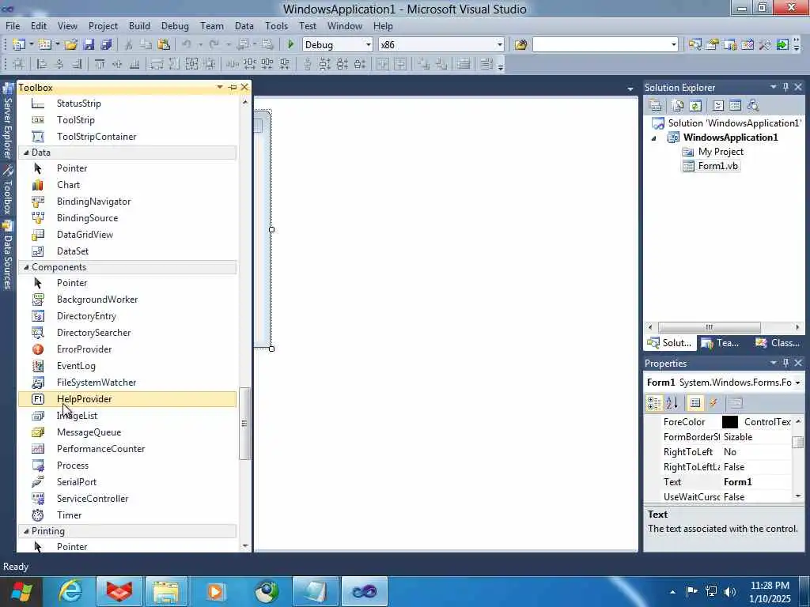Open the Tools menu

(x=276, y=26)
